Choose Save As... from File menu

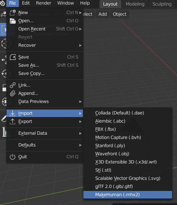tap(45, 65)
